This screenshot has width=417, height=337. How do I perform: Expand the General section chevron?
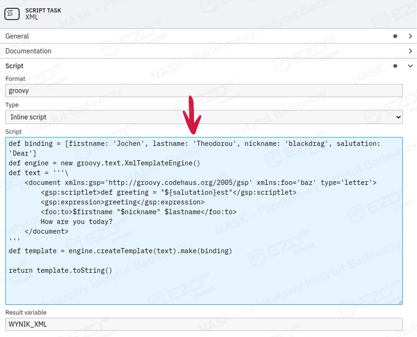point(410,36)
